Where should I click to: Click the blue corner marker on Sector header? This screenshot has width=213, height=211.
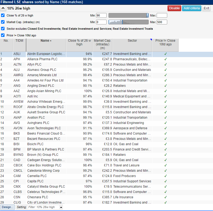coord(151,40)
